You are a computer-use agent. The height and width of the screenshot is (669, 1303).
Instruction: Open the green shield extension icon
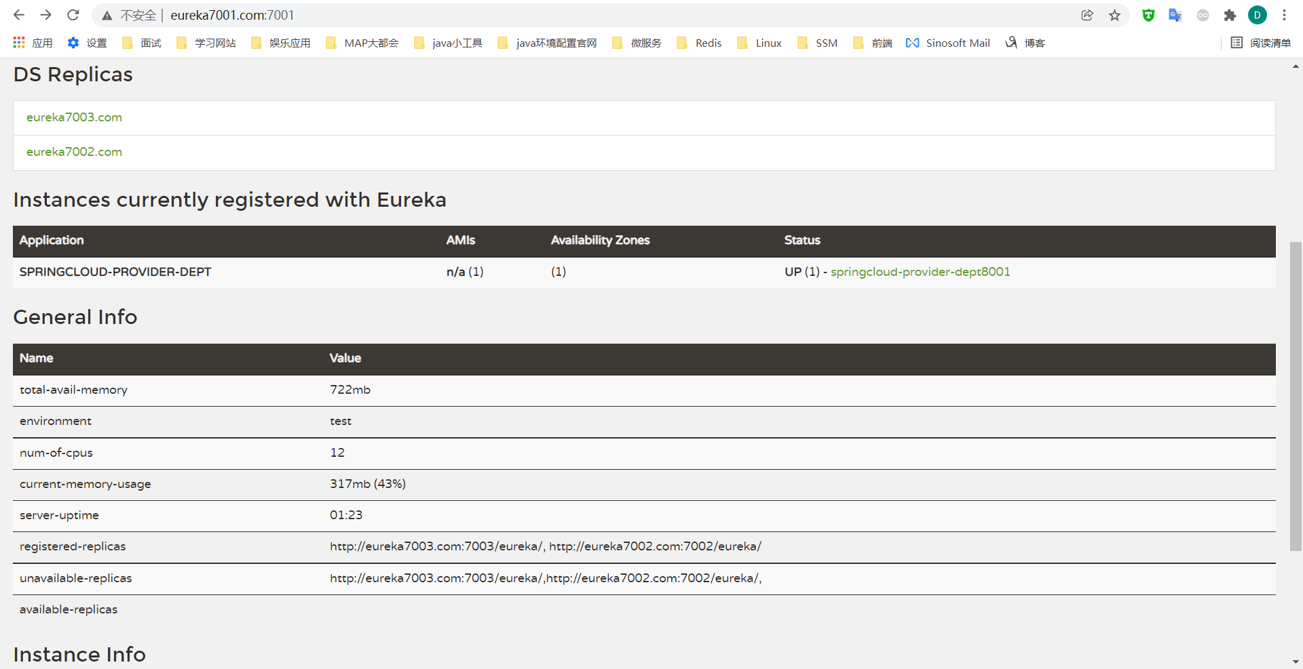click(1148, 15)
